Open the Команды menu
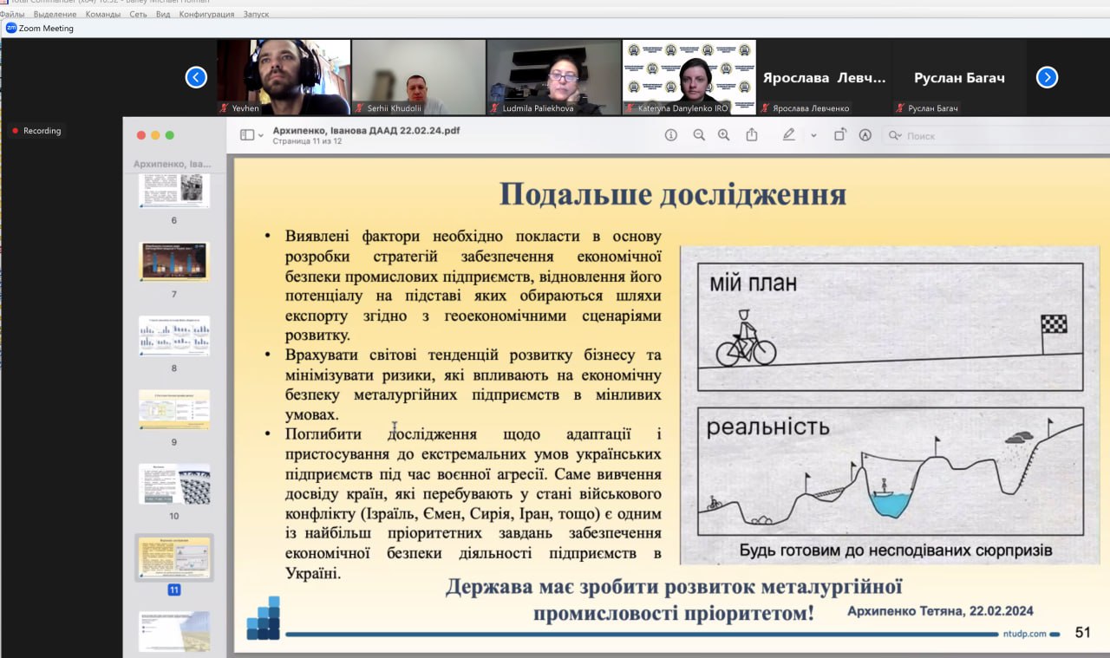The width and height of the screenshot is (1110, 658). pyautogui.click(x=103, y=15)
